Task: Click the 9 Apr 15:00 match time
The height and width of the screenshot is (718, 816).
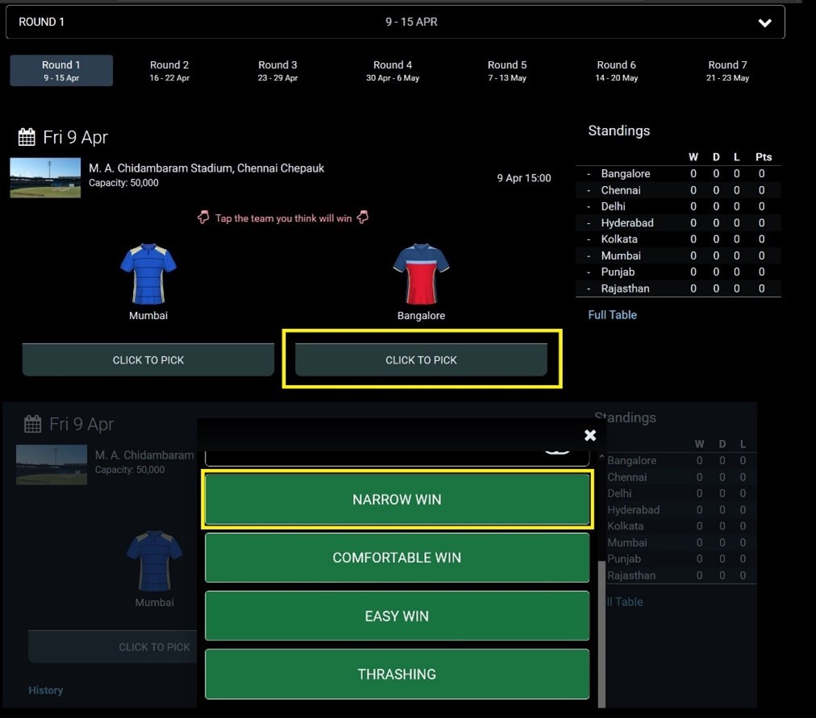Action: (523, 178)
